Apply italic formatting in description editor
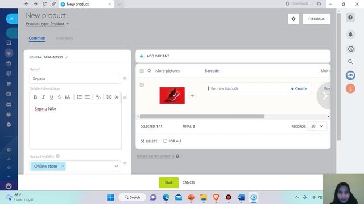 click(x=43, y=97)
